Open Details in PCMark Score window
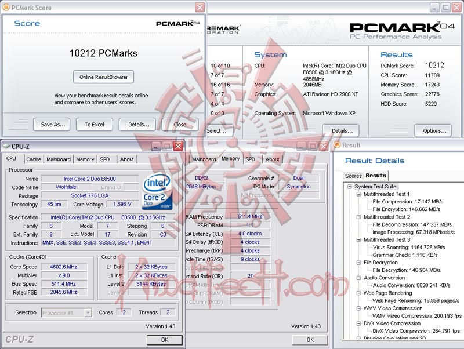The height and width of the screenshot is (349, 464). [x=137, y=125]
